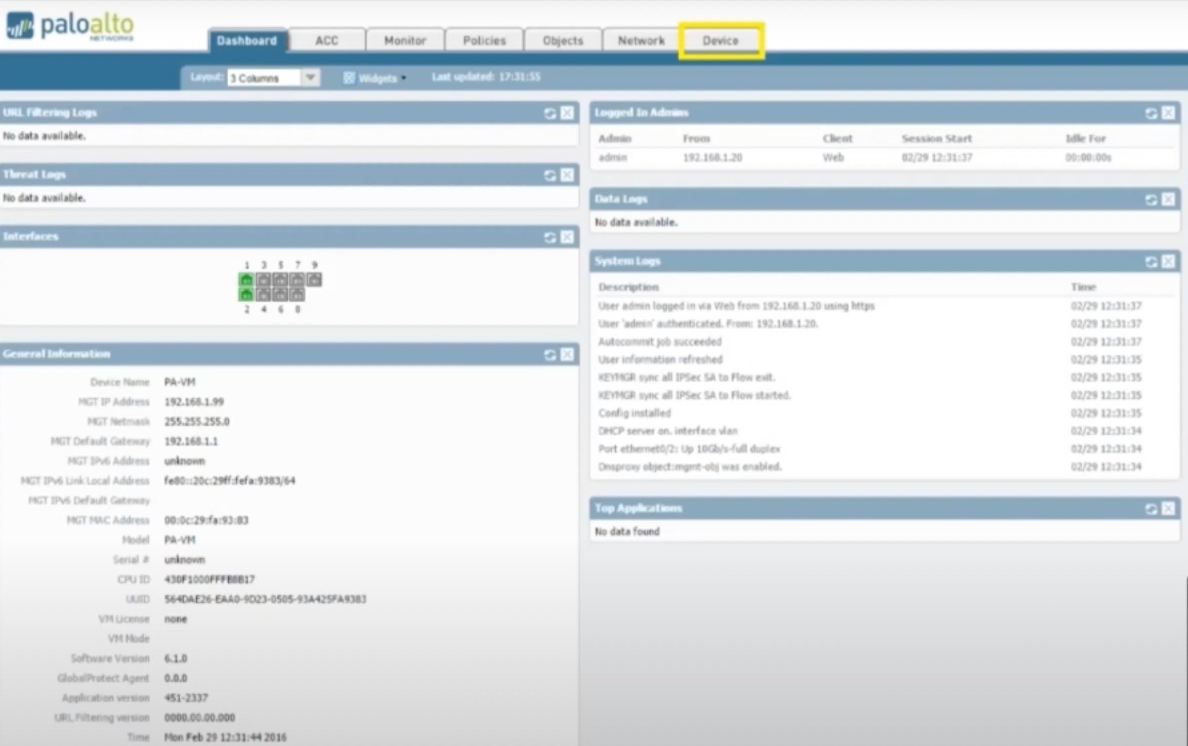Image resolution: width=1188 pixels, height=746 pixels.
Task: Click the CPU ID value
Action: click(210, 579)
